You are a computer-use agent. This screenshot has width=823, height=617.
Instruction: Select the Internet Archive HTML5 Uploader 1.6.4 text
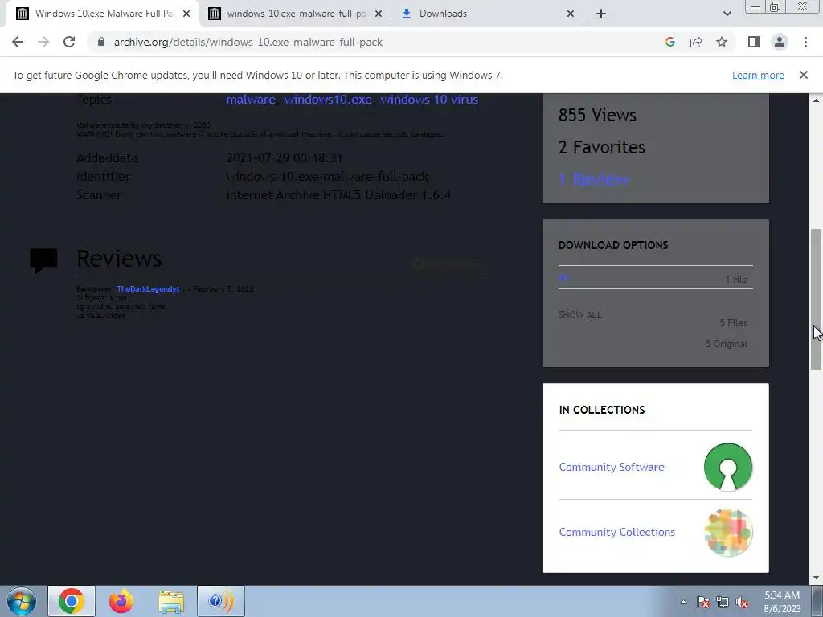click(338, 195)
